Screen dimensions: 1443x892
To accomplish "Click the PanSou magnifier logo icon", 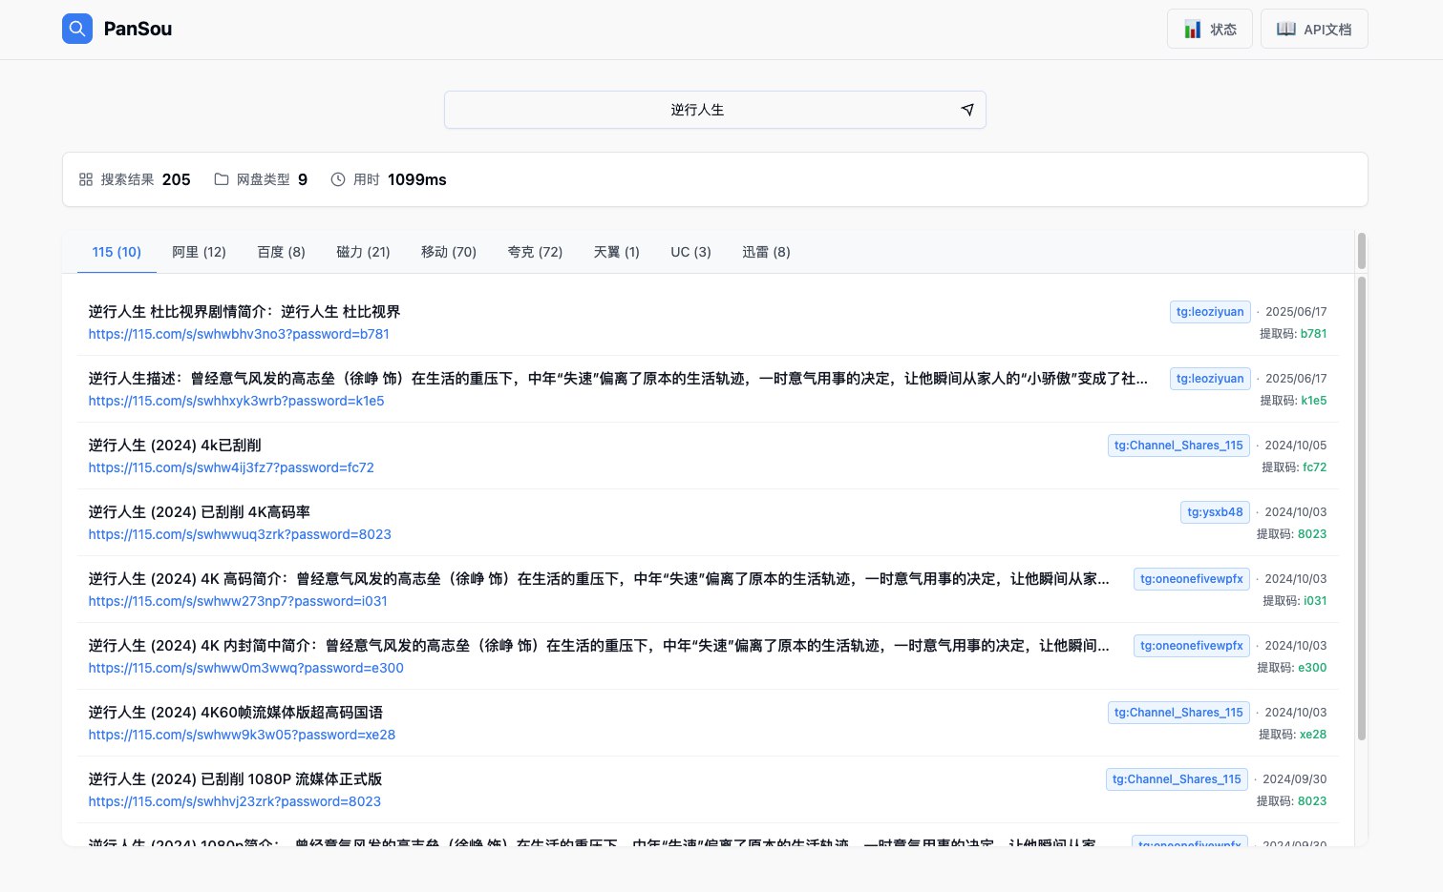I will click(x=77, y=29).
